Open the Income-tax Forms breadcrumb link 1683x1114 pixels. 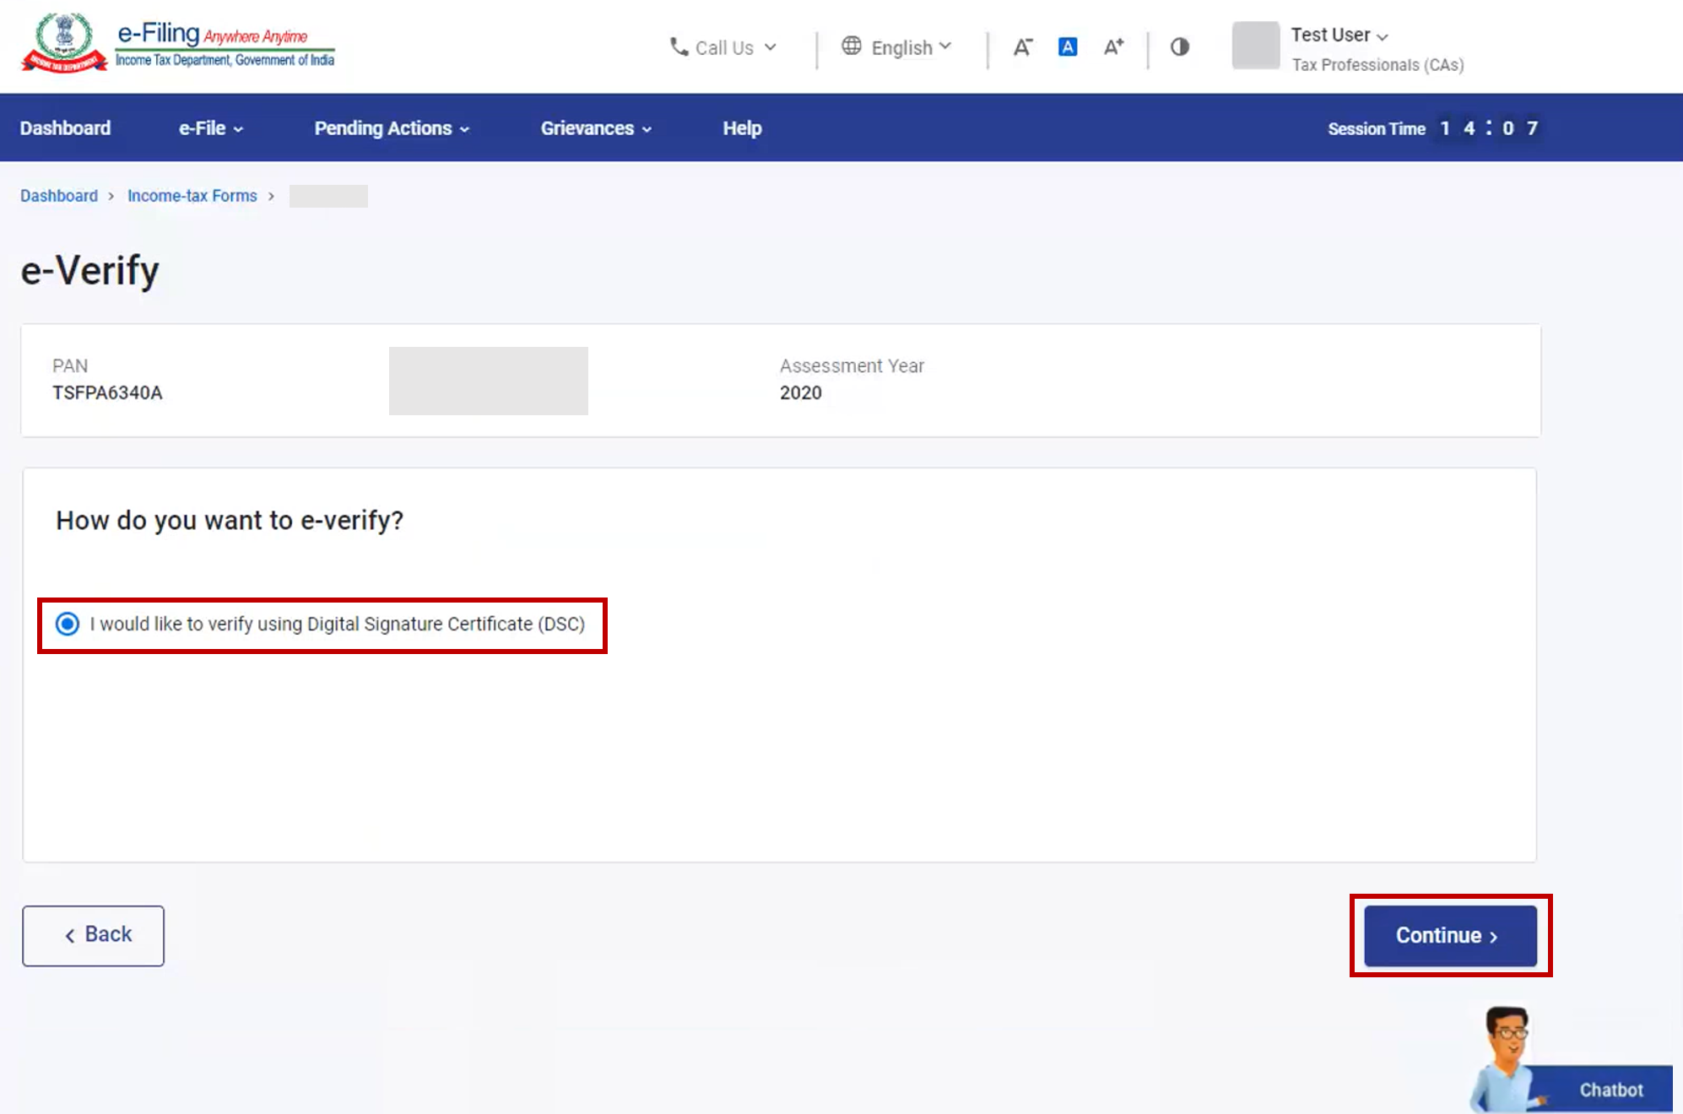(x=192, y=195)
